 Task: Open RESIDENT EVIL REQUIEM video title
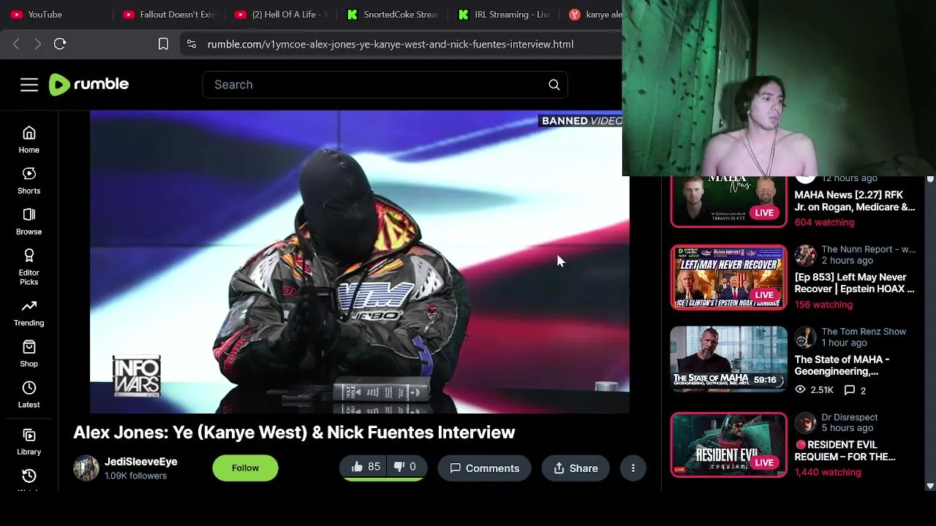click(x=845, y=451)
